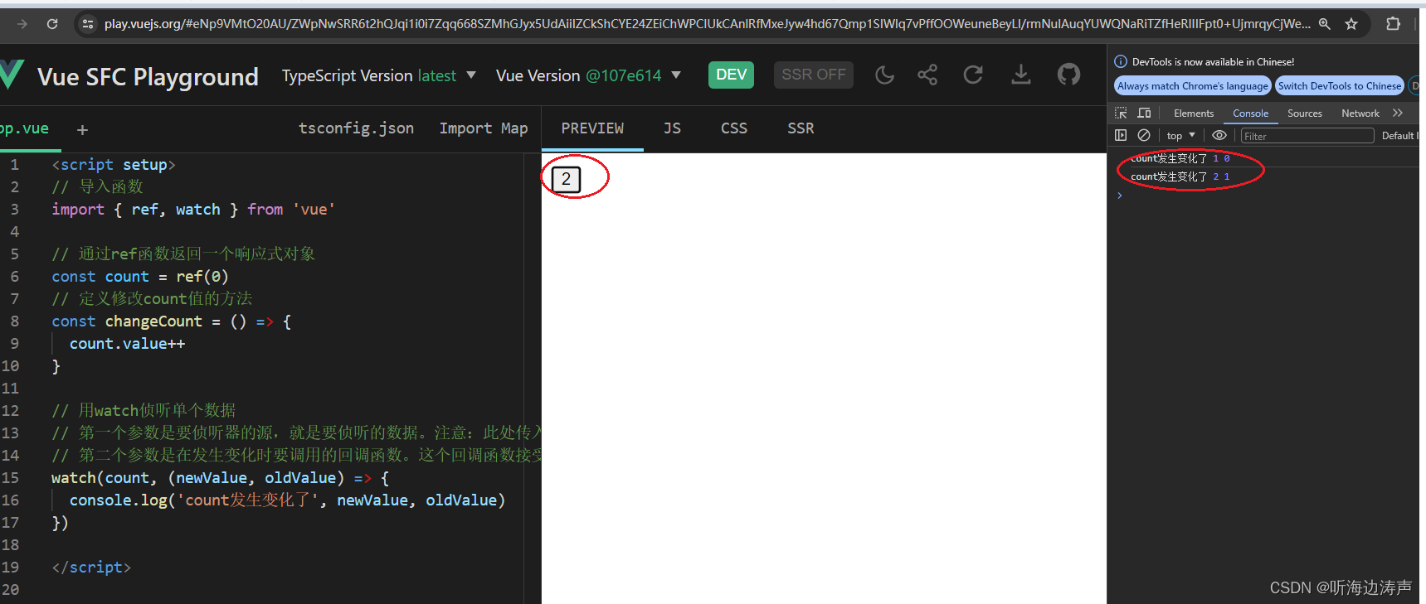Click the Vue logo
This screenshot has height=604, width=1426.
point(12,75)
